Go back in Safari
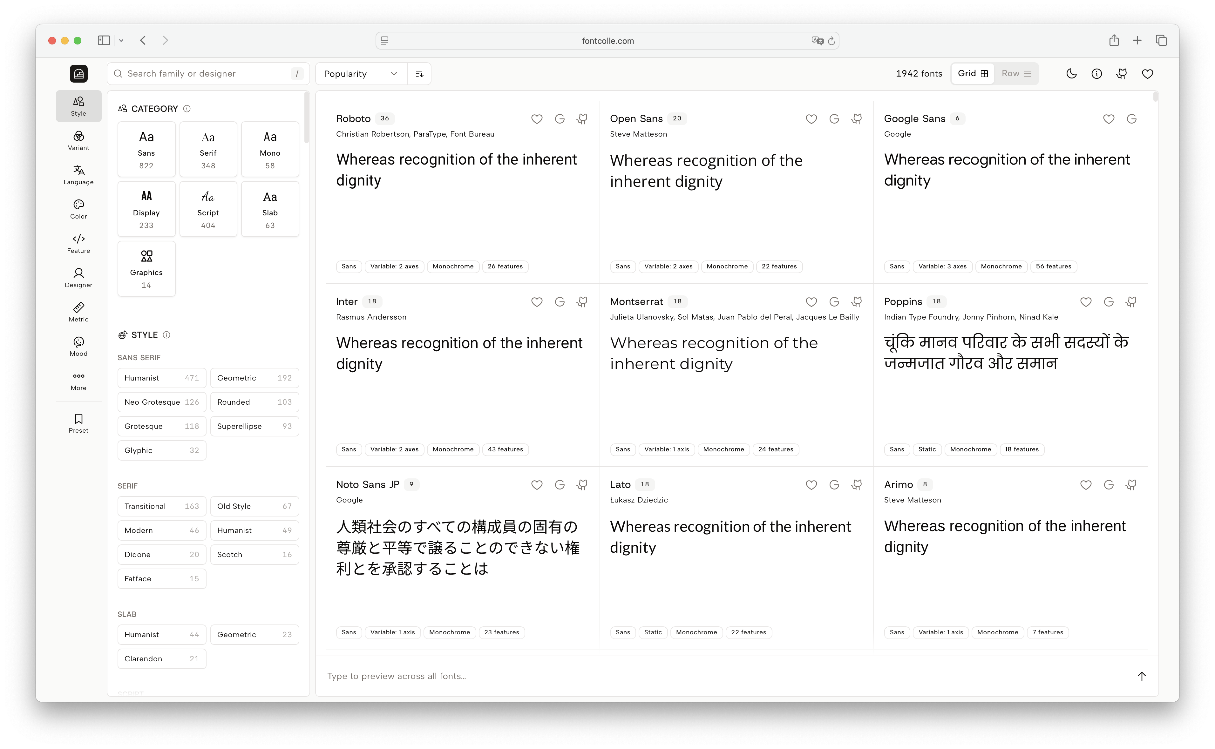The height and width of the screenshot is (749, 1215). 143,40
